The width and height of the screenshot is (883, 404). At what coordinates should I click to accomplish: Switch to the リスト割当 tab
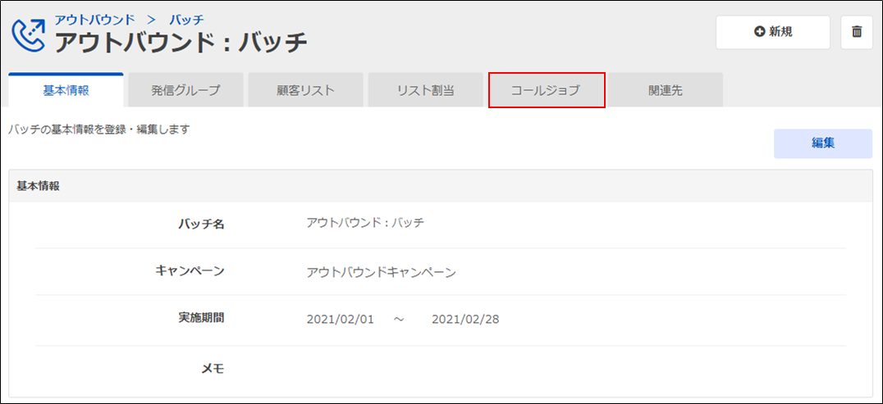[425, 90]
